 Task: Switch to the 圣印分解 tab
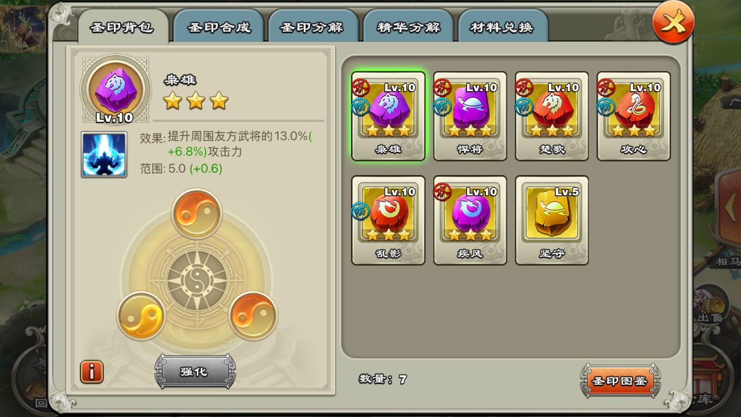coord(313,27)
